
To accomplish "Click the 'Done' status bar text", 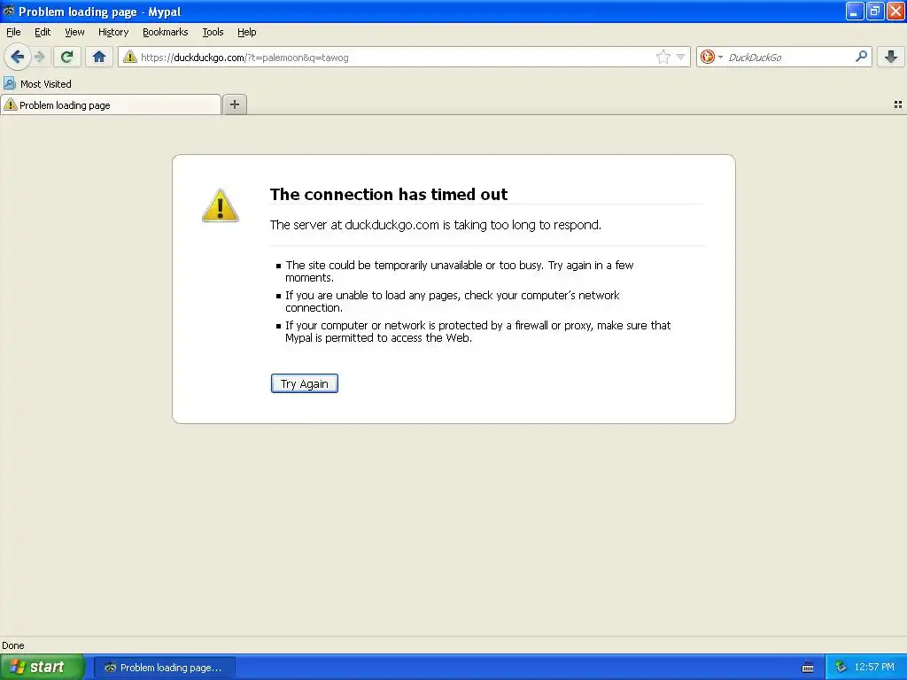I will (13, 645).
